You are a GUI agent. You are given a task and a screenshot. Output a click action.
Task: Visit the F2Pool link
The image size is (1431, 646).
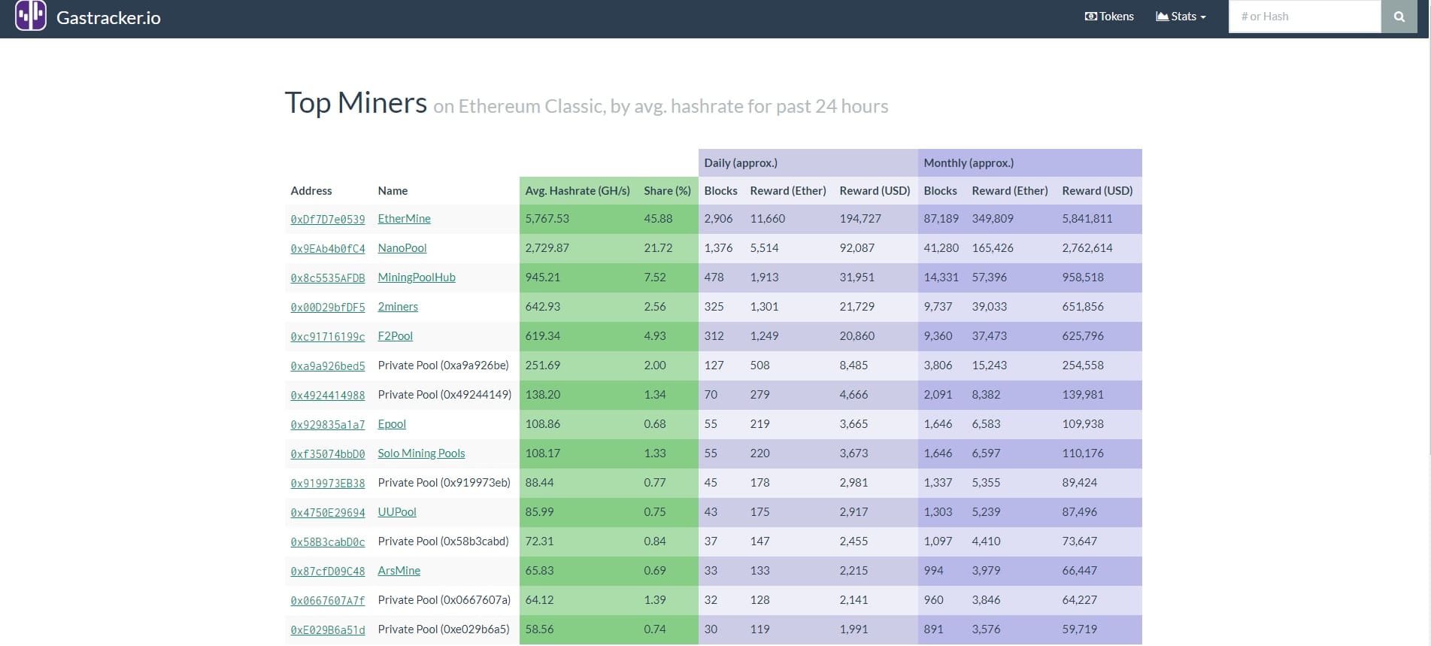click(x=395, y=336)
